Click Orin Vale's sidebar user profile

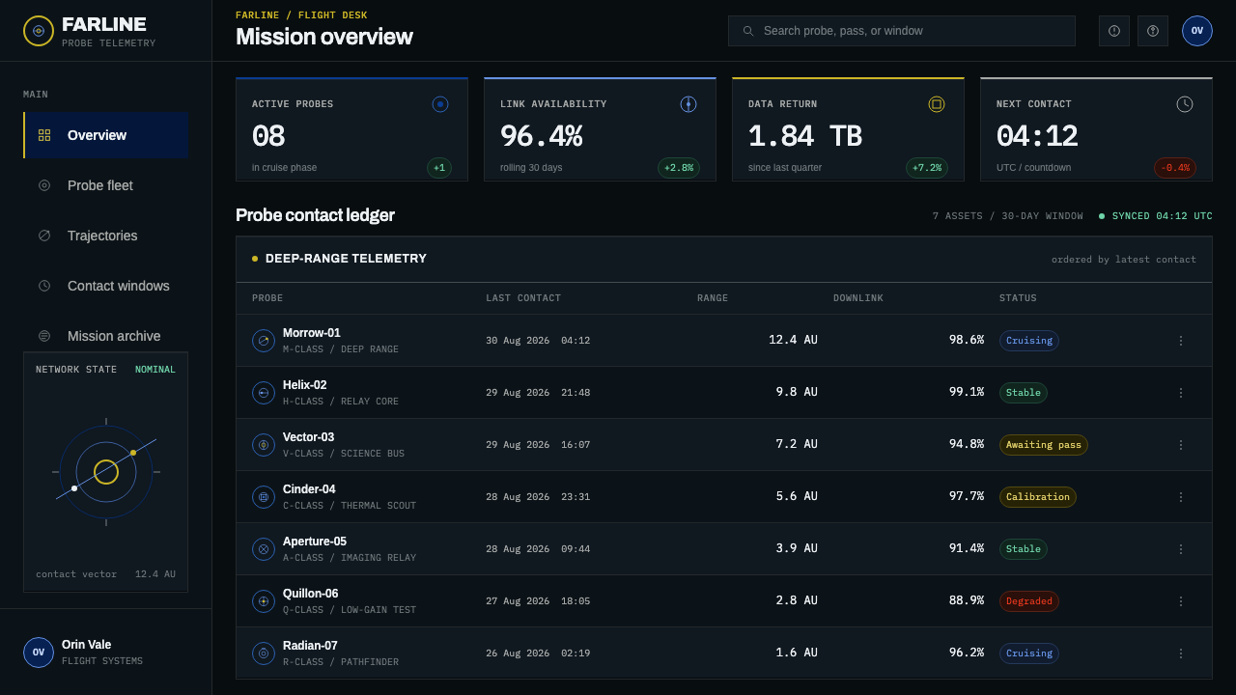tap(106, 653)
